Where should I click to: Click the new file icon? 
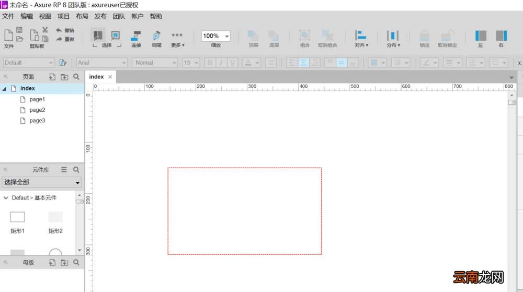coord(9,35)
